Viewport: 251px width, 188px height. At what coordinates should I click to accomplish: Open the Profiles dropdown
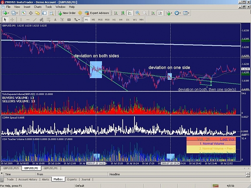click(x=14, y=13)
